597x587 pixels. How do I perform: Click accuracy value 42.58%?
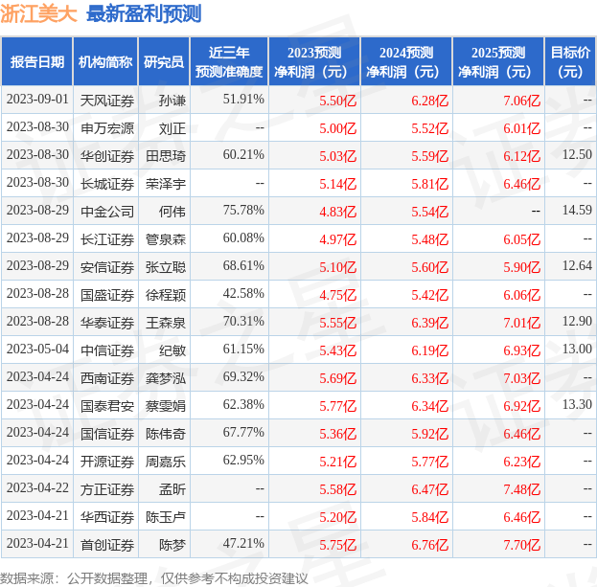[243, 294]
